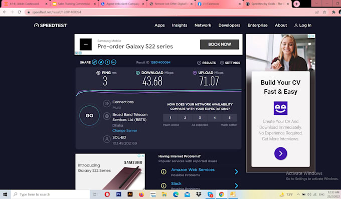341x199 pixels.
Task: Rate network availability 4
Action: point(215,118)
